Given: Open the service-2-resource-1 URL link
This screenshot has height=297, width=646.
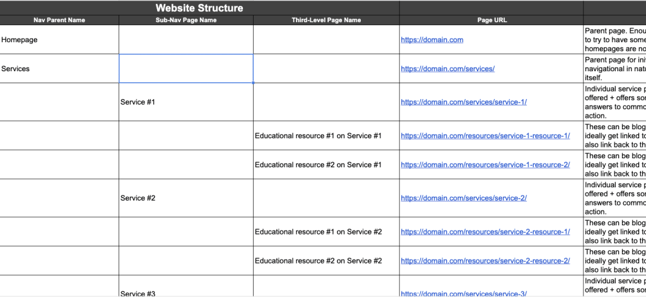Looking at the screenshot, I should point(485,231).
